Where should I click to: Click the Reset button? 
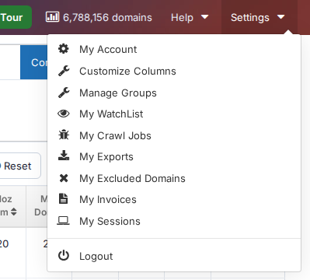tap(19, 166)
